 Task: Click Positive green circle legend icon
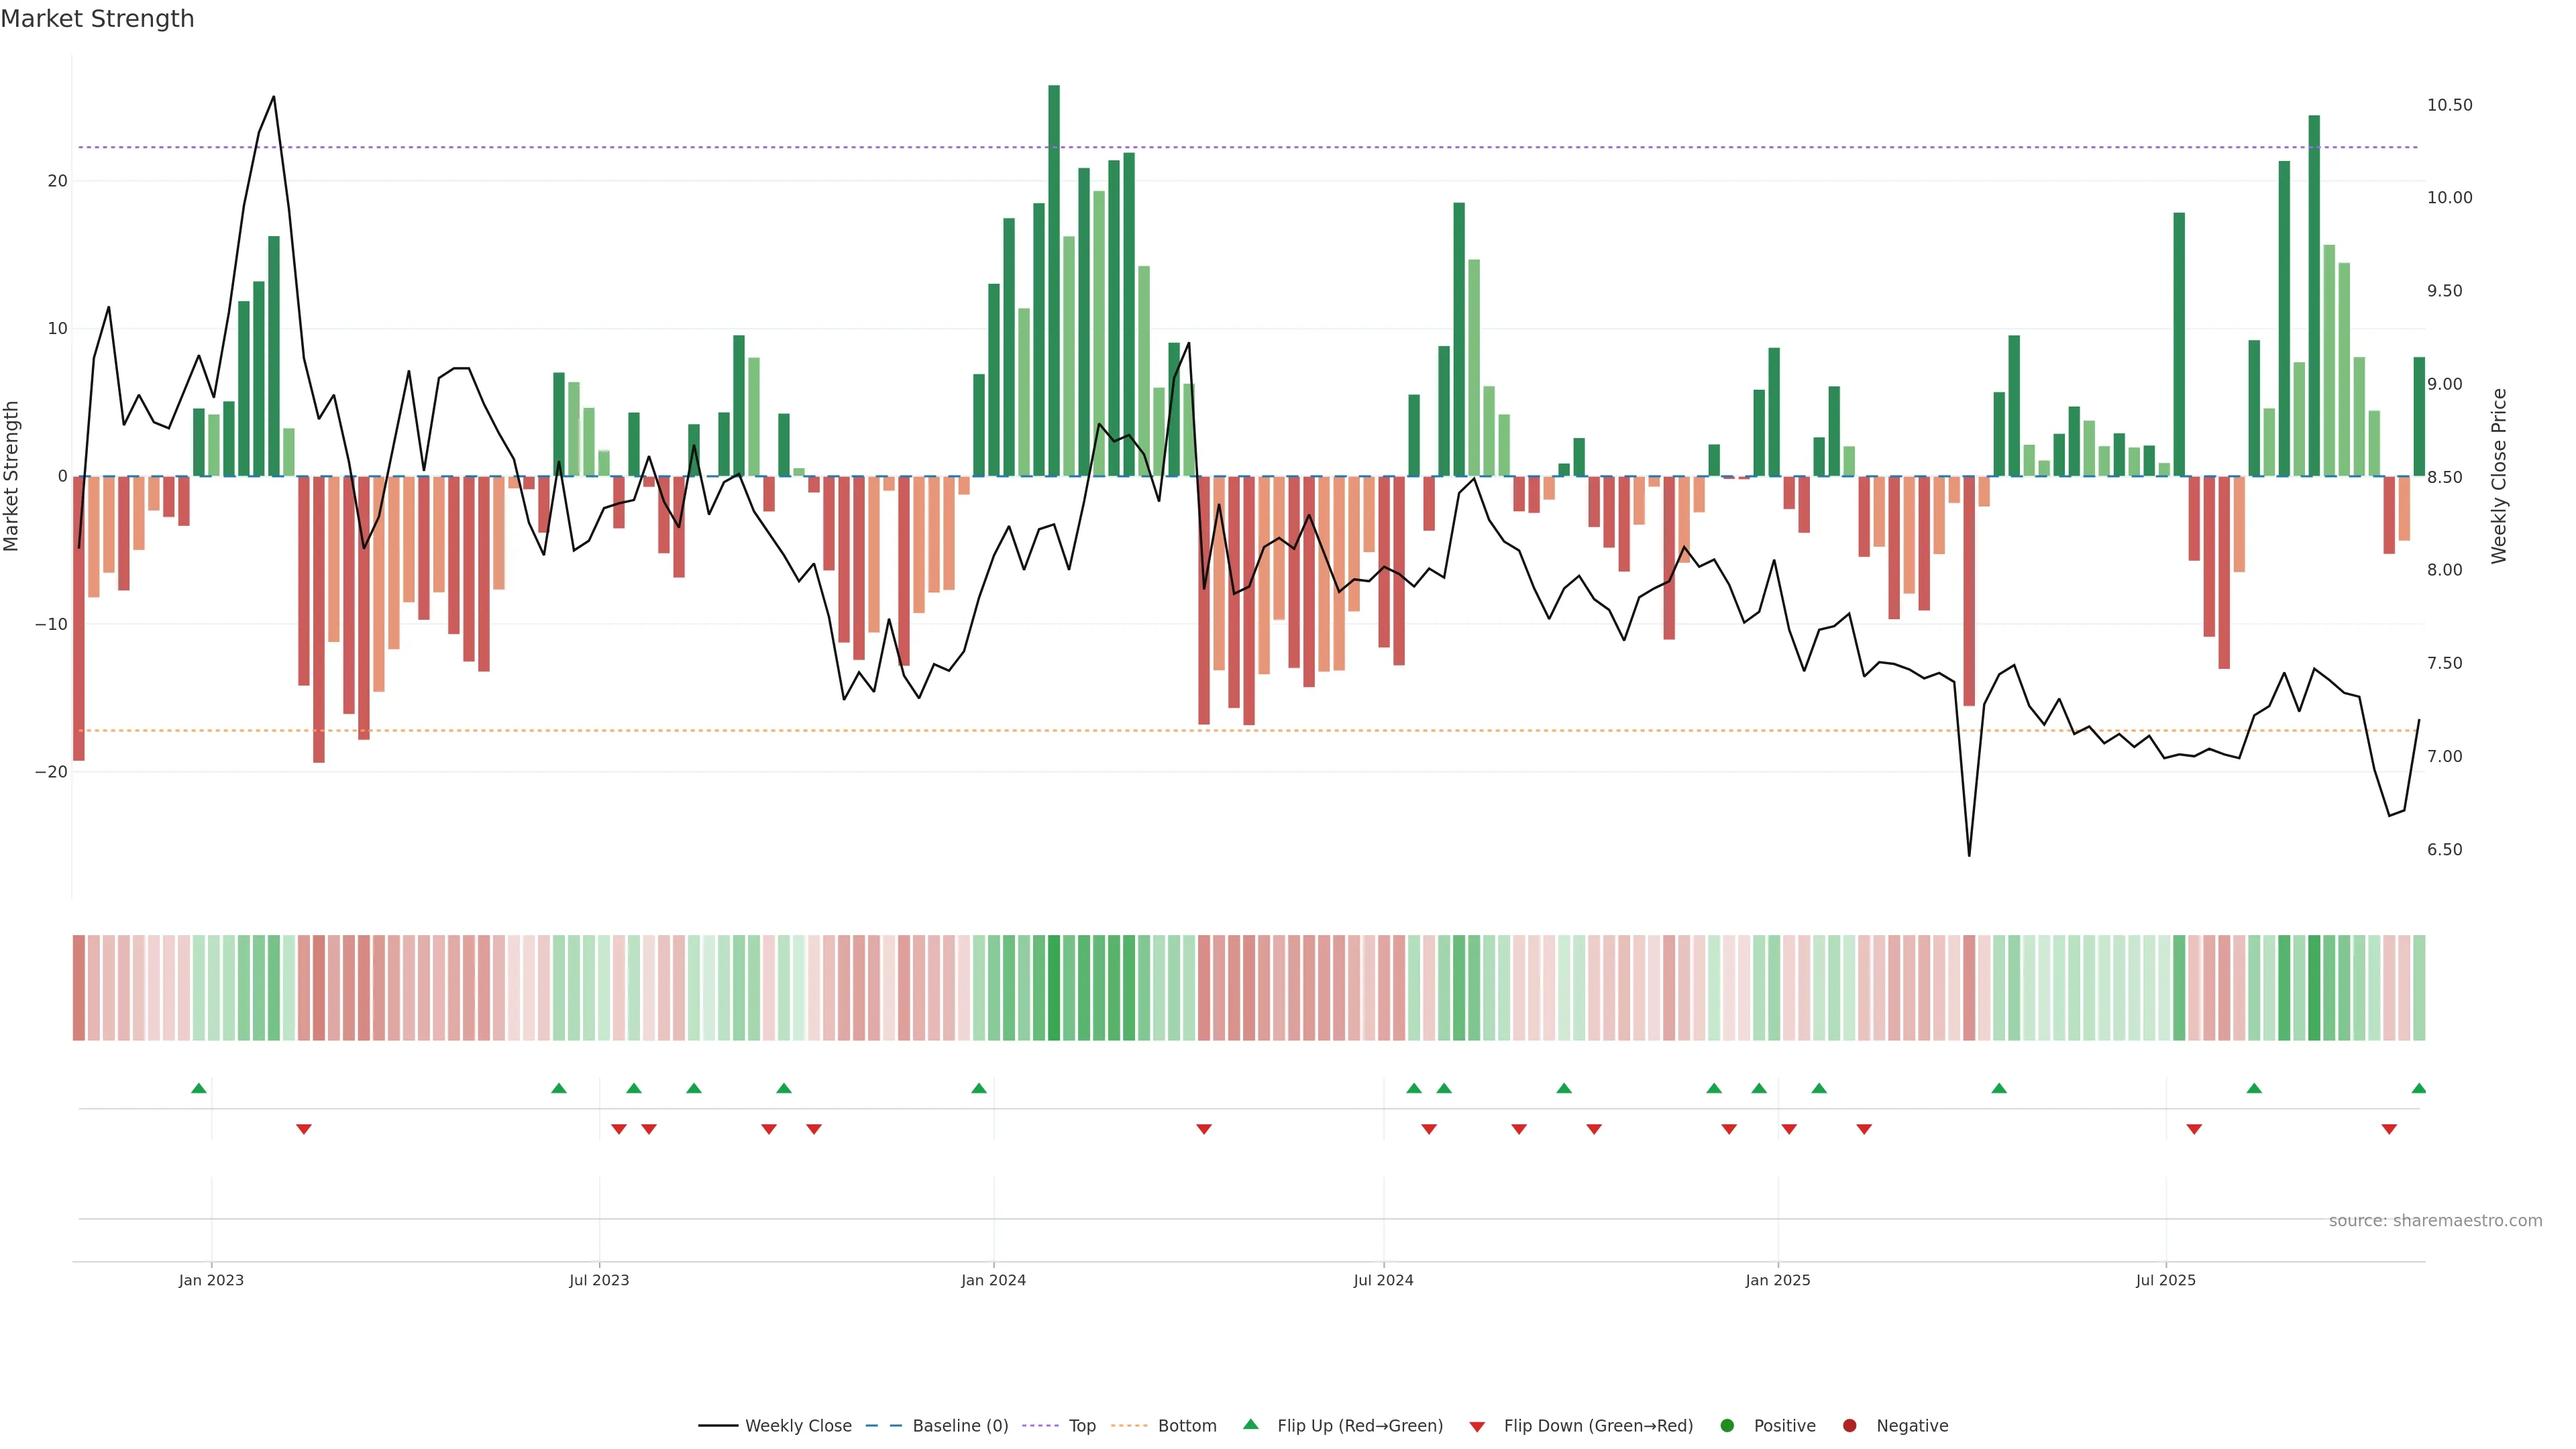pos(1727,1426)
